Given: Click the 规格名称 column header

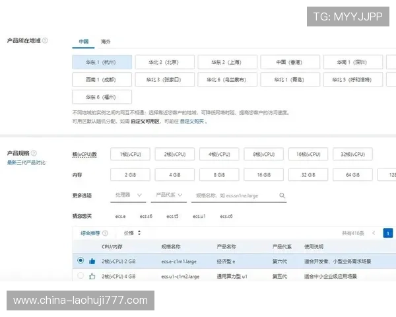Looking at the screenshot, I should point(171,246).
